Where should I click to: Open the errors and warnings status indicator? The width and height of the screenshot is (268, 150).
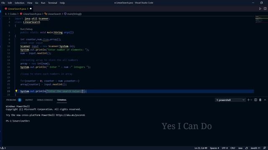click(3, 148)
